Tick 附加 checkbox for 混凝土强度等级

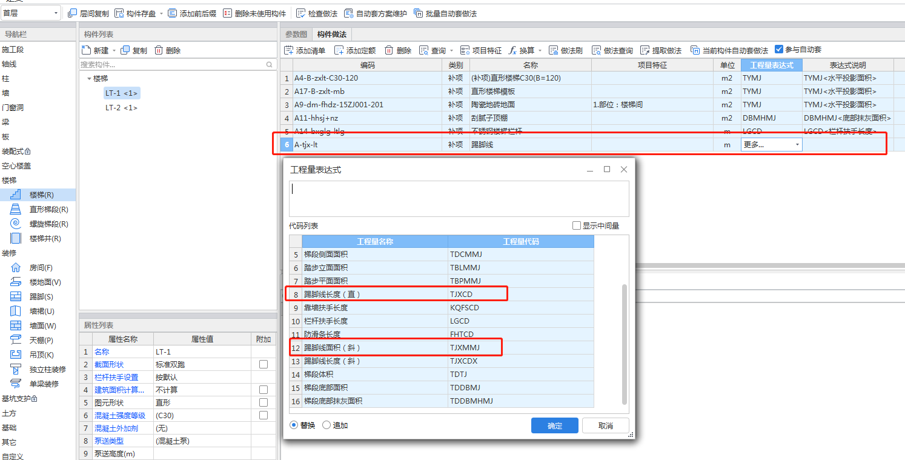pos(264,415)
